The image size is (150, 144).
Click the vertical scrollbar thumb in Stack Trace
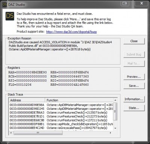pyautogui.click(x=115, y=111)
